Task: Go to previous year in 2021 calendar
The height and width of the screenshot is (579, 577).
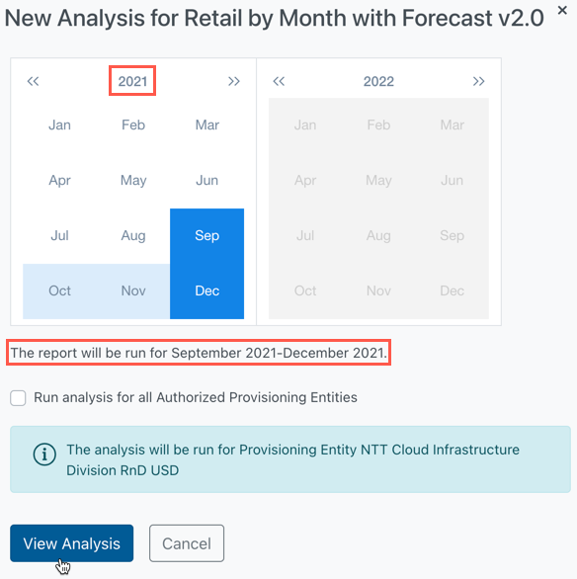Action: (x=33, y=81)
